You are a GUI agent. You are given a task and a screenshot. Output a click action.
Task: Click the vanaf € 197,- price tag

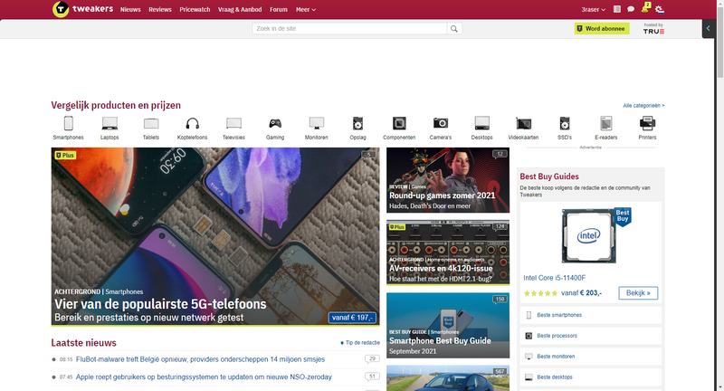352,318
